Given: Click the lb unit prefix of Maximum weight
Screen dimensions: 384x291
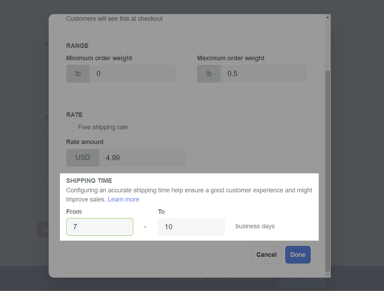Looking at the screenshot, I should coord(209,74).
